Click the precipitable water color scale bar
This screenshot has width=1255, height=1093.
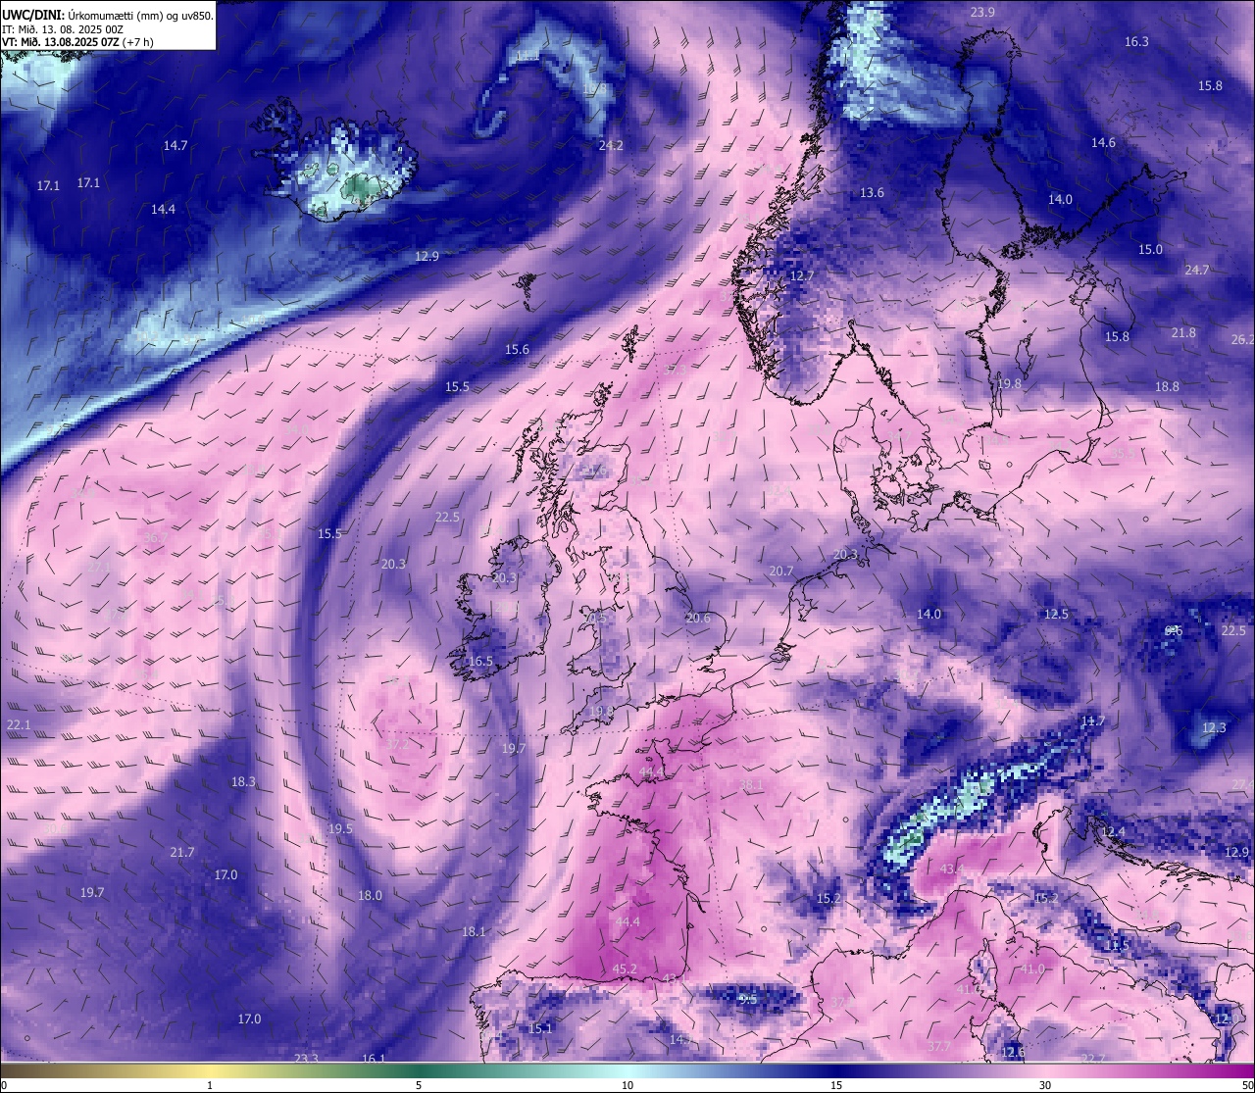627,1070
